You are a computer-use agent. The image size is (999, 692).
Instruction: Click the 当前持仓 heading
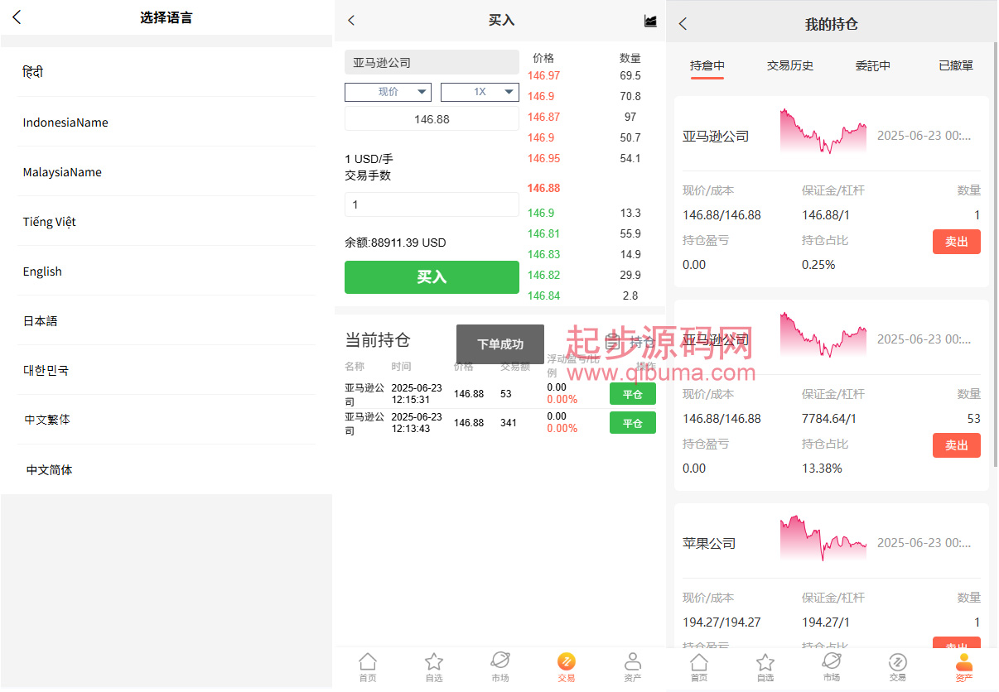[378, 340]
